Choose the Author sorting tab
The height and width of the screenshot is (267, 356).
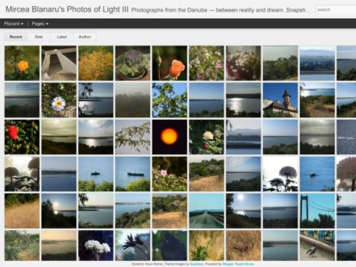point(85,37)
